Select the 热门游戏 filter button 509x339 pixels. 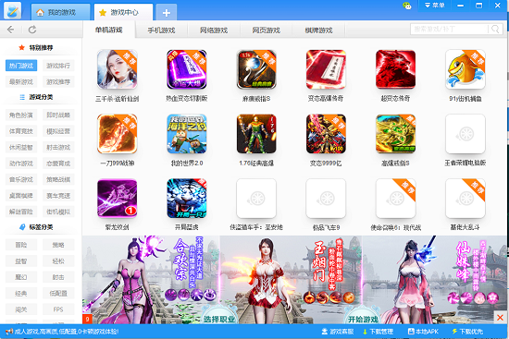tap(21, 66)
